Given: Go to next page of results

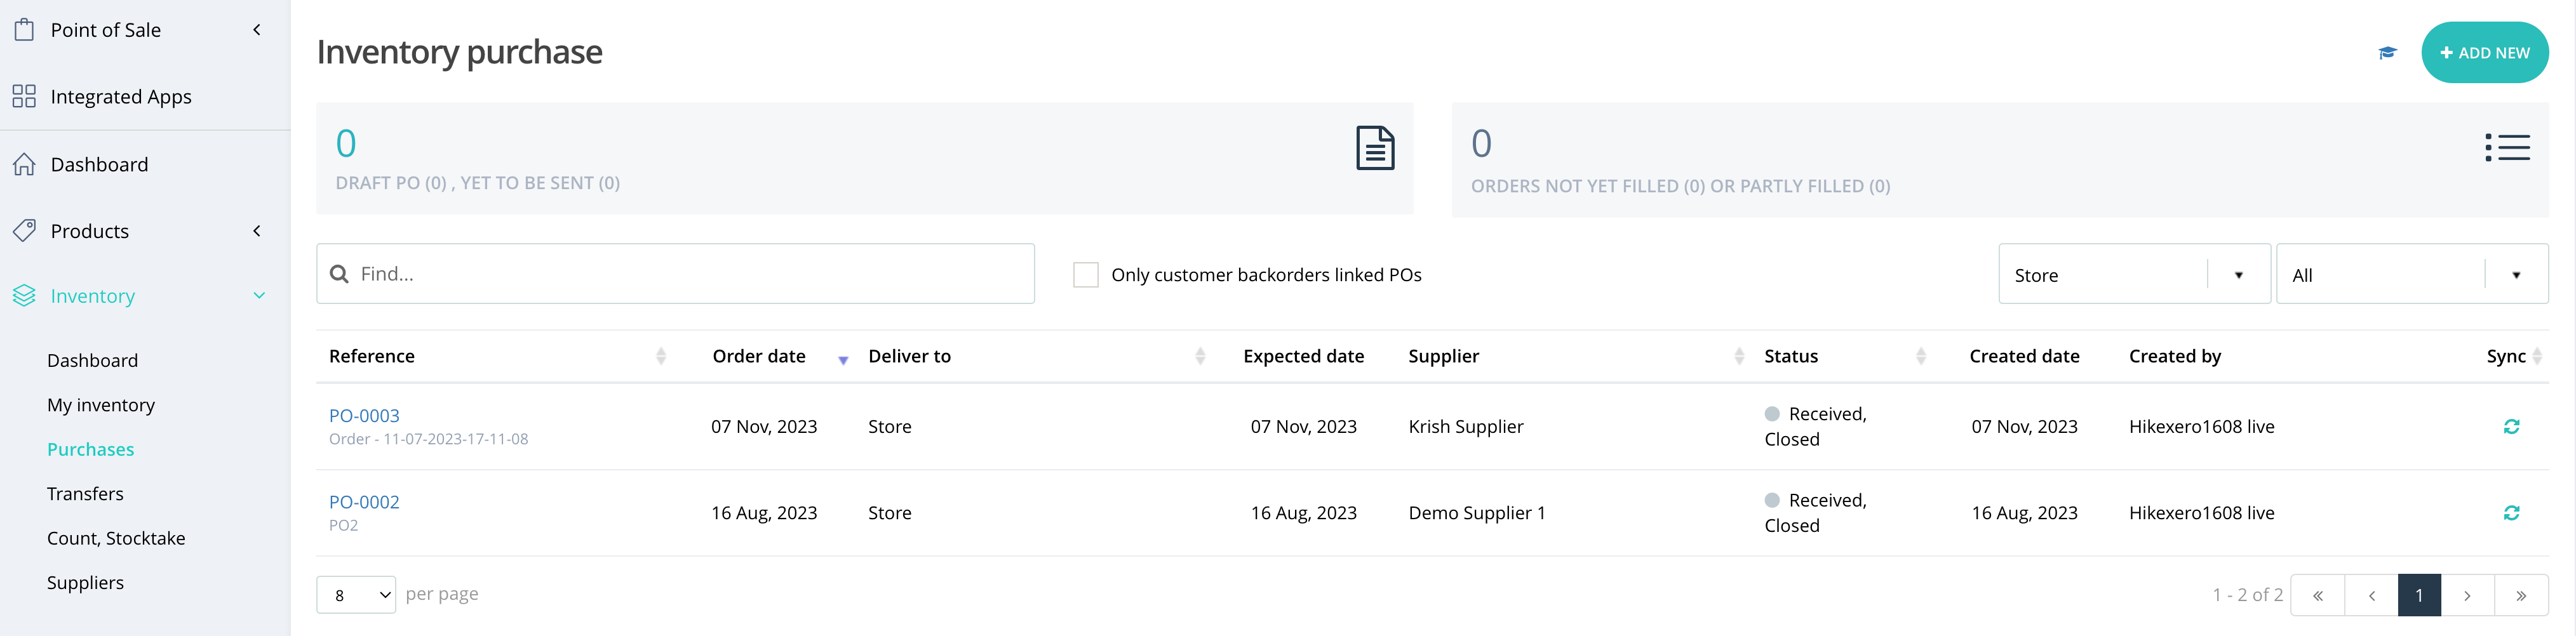Looking at the screenshot, I should 2467,595.
